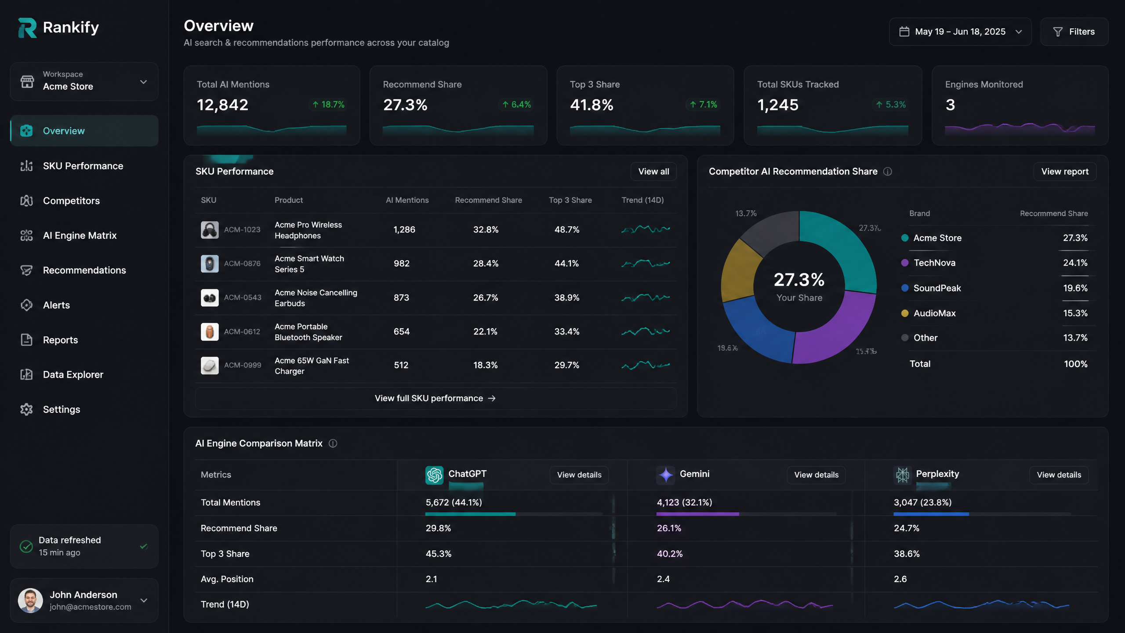Click the AudioMax yellow legend dot
Image resolution: width=1125 pixels, height=633 pixels.
tap(905, 313)
